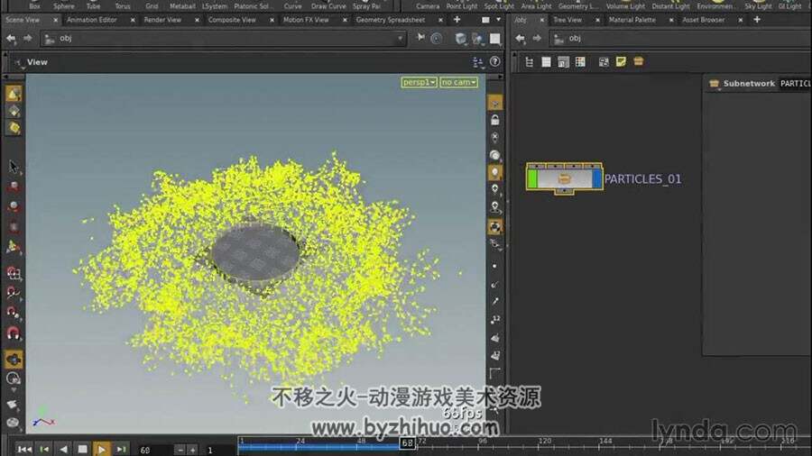This screenshot has height=456, width=812.
Task: Toggle point numbers display icon labeled 12
Action: [x=495, y=320]
